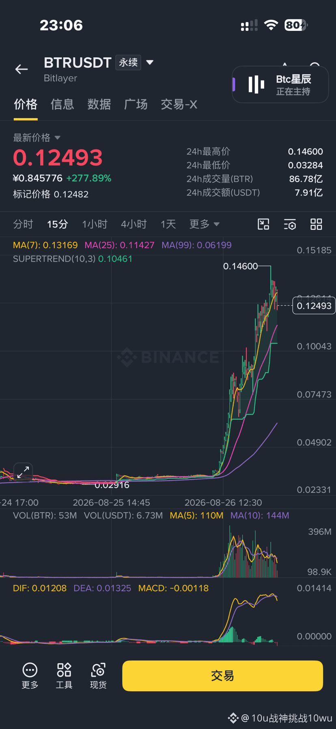Tap the volume MA(5) 110M label
The width and height of the screenshot is (336, 729).
pyautogui.click(x=196, y=515)
